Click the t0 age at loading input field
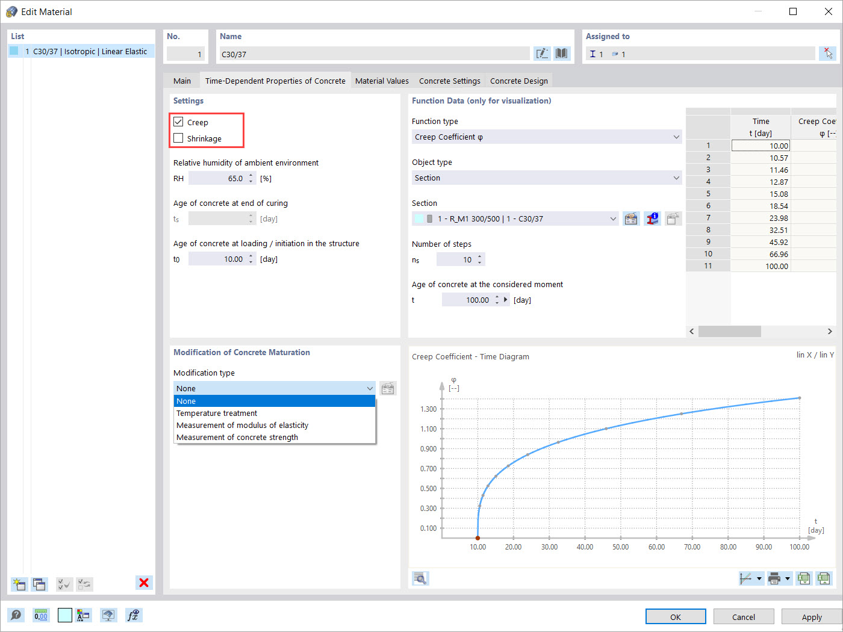 click(217, 259)
